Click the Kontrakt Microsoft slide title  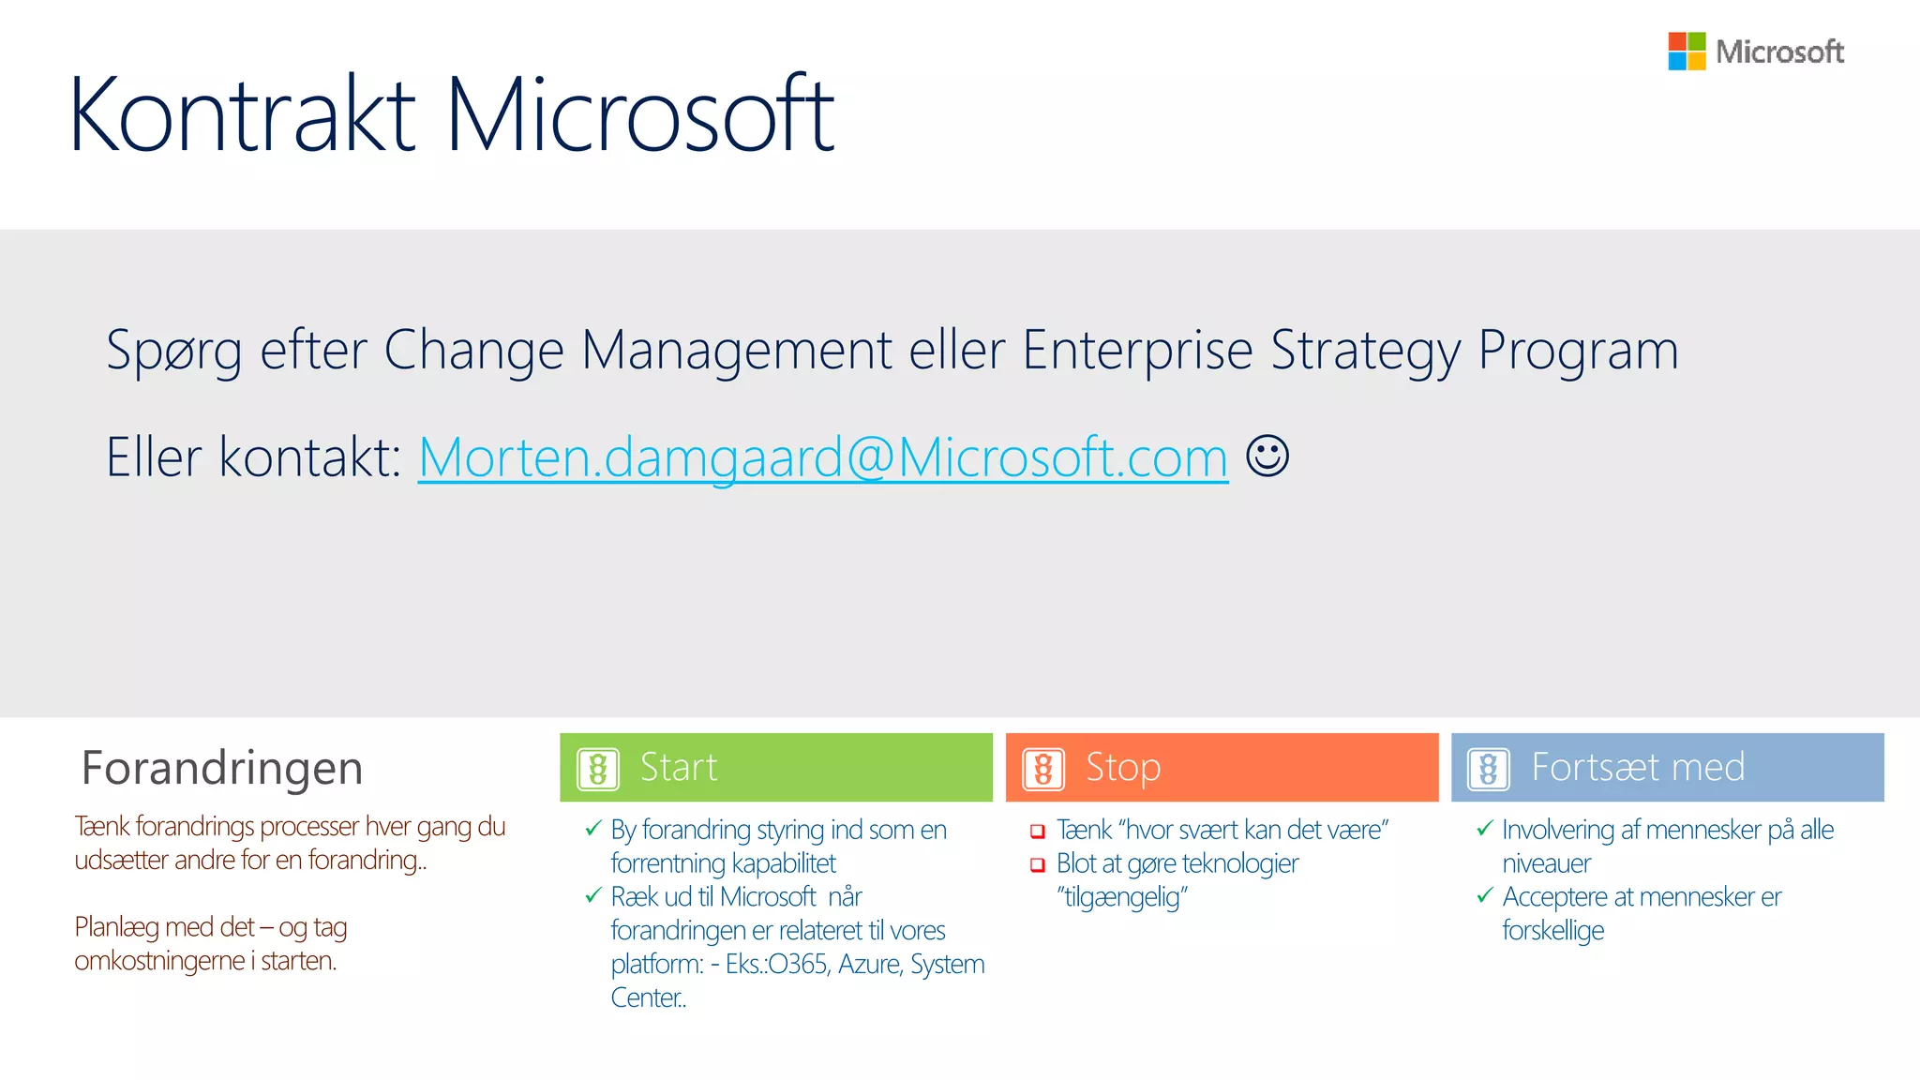click(451, 114)
